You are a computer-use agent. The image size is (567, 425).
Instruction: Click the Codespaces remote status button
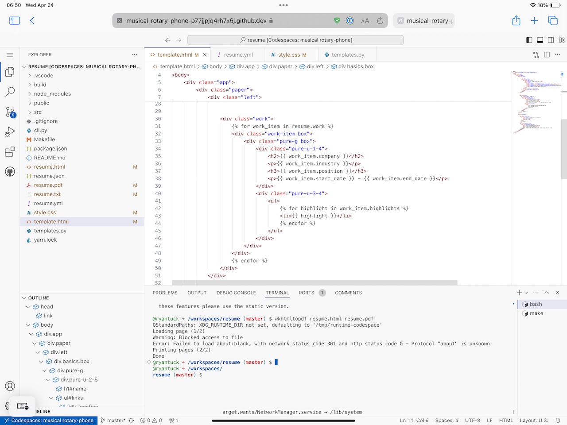point(49,421)
